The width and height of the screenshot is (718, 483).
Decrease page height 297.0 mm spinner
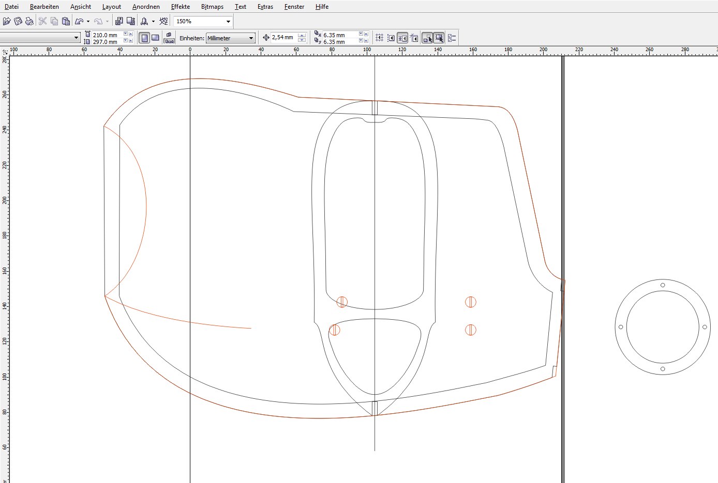point(126,41)
